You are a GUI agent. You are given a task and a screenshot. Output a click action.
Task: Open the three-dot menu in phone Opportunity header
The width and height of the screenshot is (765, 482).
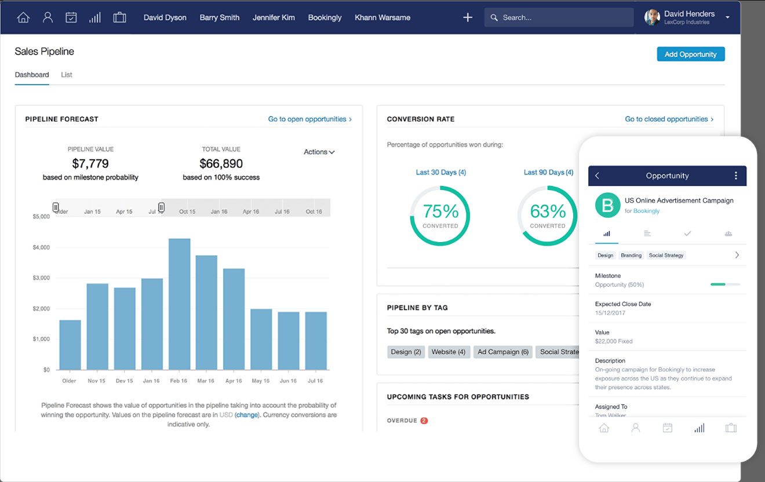[x=736, y=176]
